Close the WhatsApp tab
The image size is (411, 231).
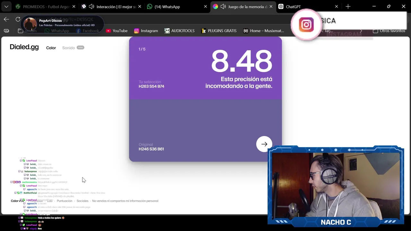[x=205, y=6]
